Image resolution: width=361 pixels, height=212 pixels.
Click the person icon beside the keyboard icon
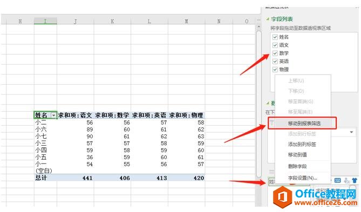coord(346,181)
